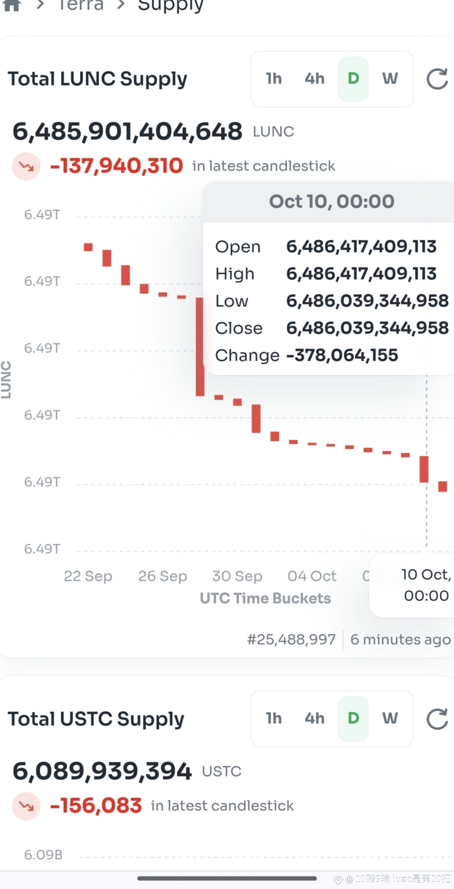454x889 pixels.
Task: Select the last candlestick on LUNC chart
Action: [x=443, y=486]
